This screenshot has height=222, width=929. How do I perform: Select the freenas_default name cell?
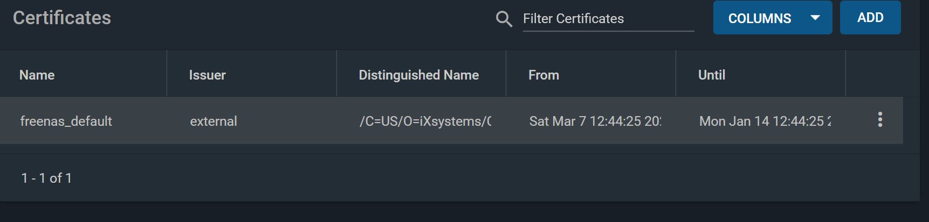click(66, 121)
